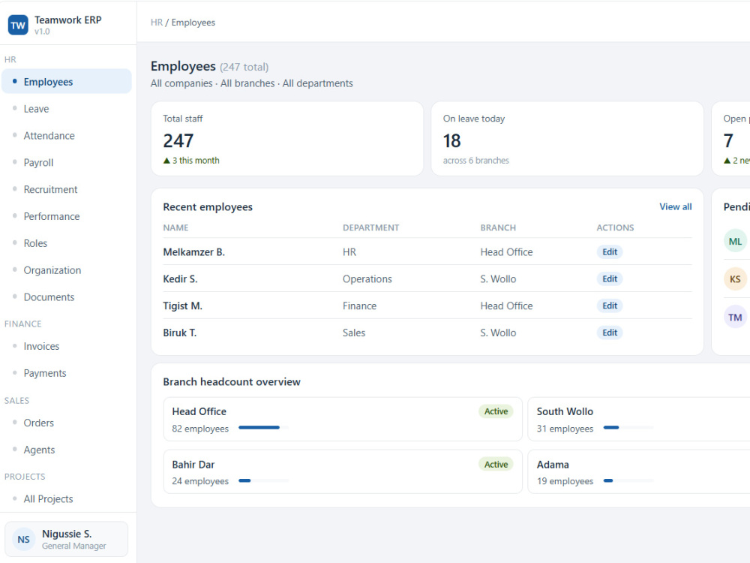
Task: Click the Adama headcount progress bar
Action: point(628,480)
